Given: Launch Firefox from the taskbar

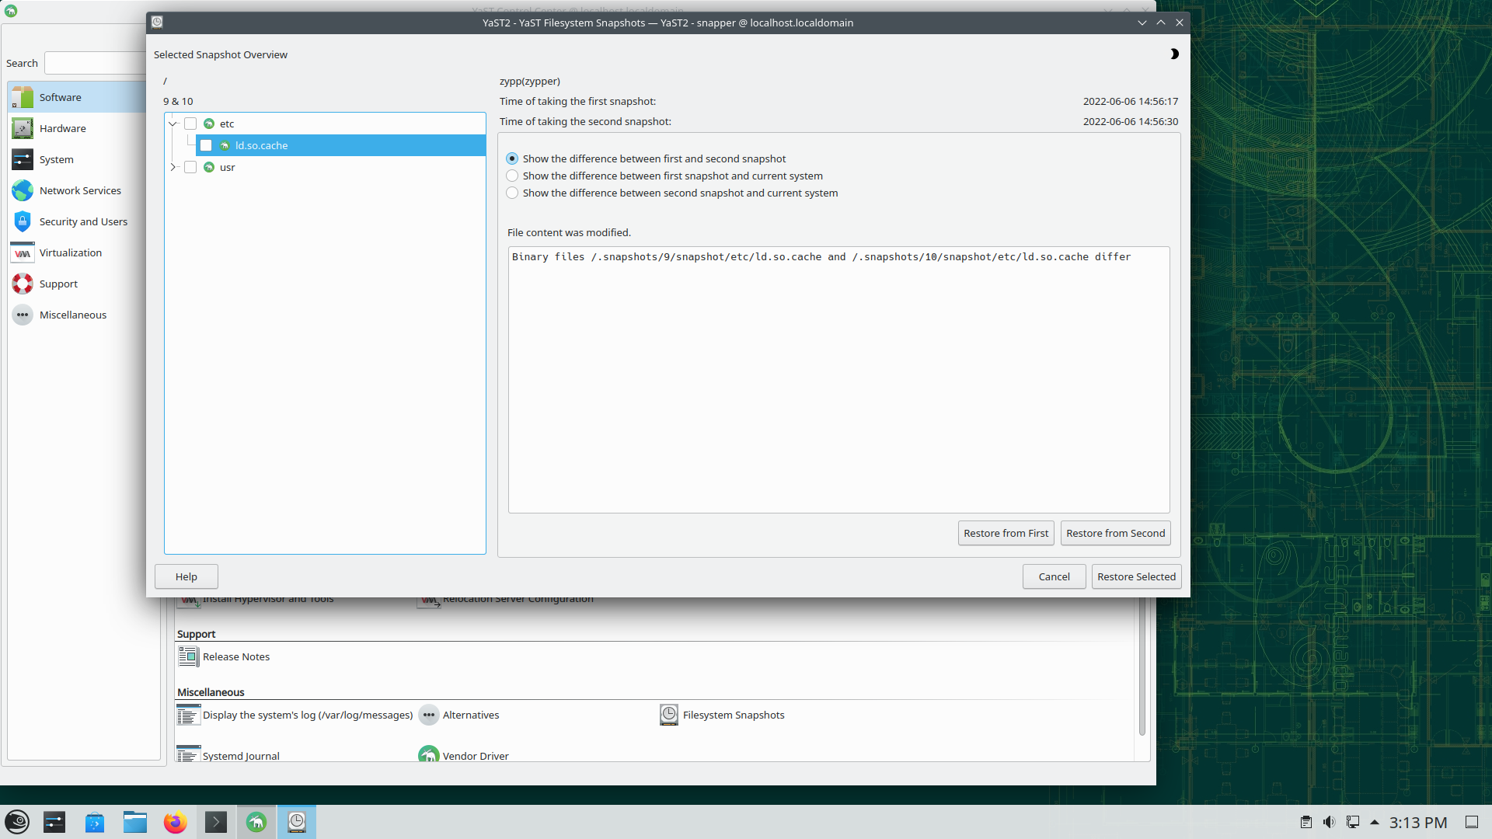Looking at the screenshot, I should tap(176, 822).
